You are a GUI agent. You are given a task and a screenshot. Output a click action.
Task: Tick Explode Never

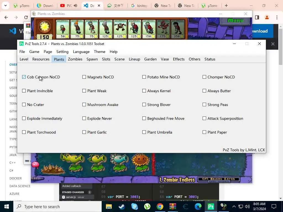tap(84, 118)
